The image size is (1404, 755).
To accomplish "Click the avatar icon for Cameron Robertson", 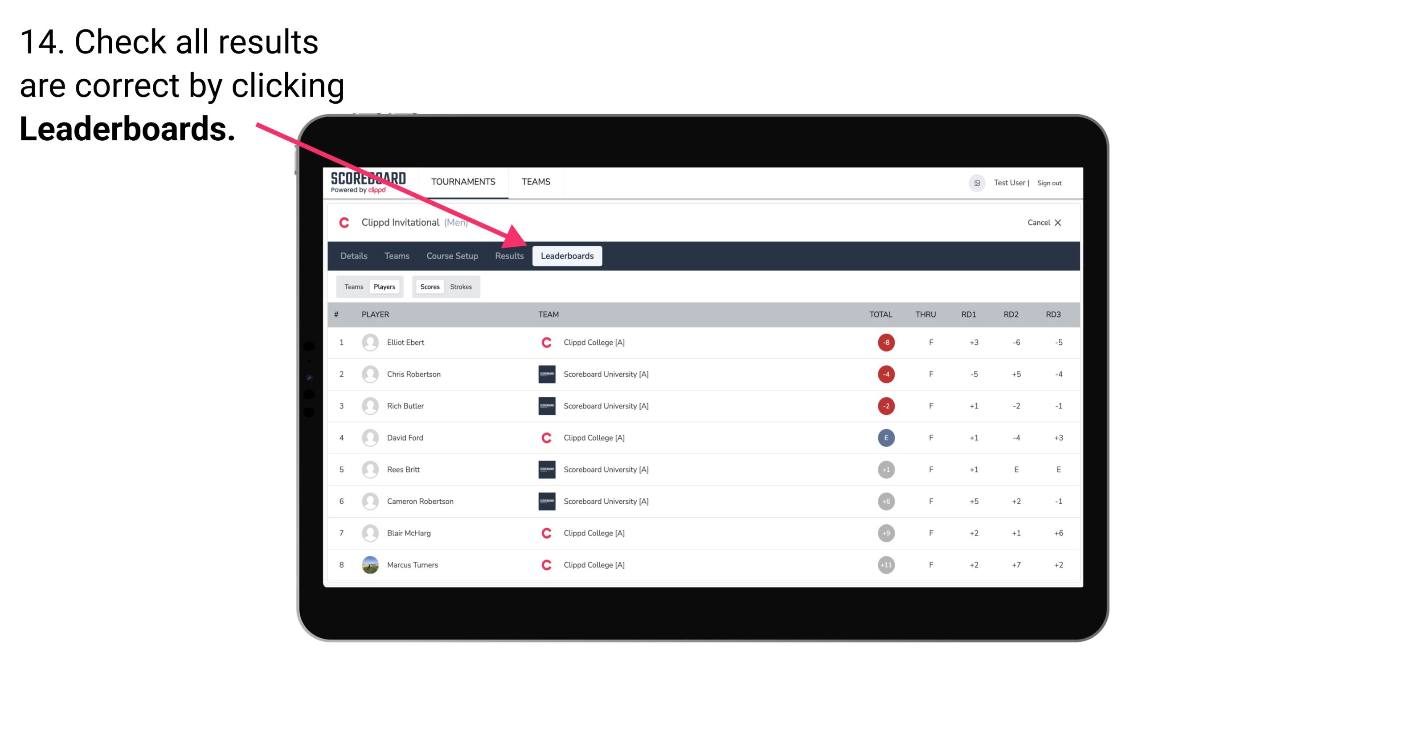I will pos(369,501).
